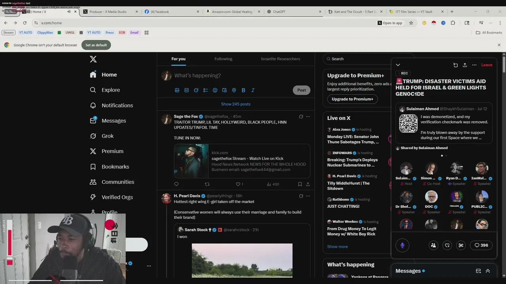Viewport: 506px width, 284px height.
Task: Bookmark Sage the Fox's post
Action: [x=300, y=184]
